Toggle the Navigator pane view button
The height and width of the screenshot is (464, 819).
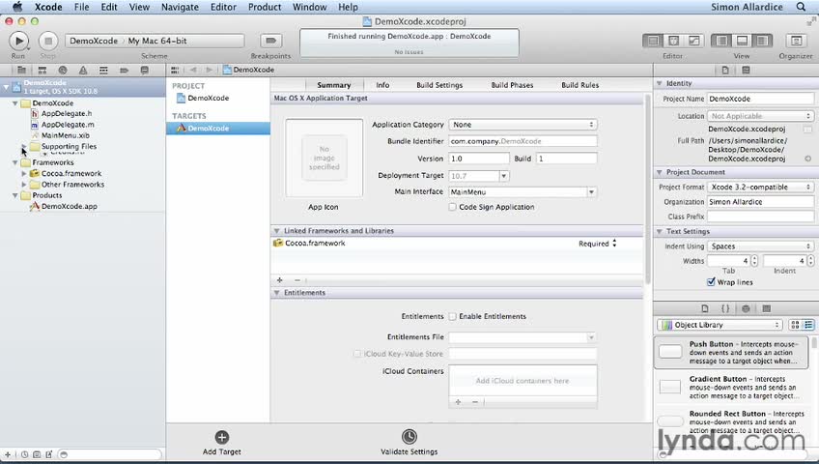[721, 41]
